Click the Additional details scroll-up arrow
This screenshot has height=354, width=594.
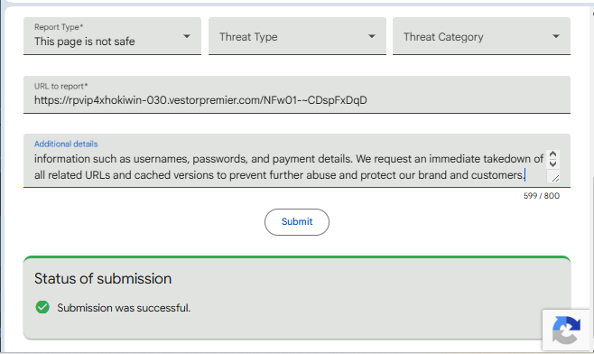(552, 154)
